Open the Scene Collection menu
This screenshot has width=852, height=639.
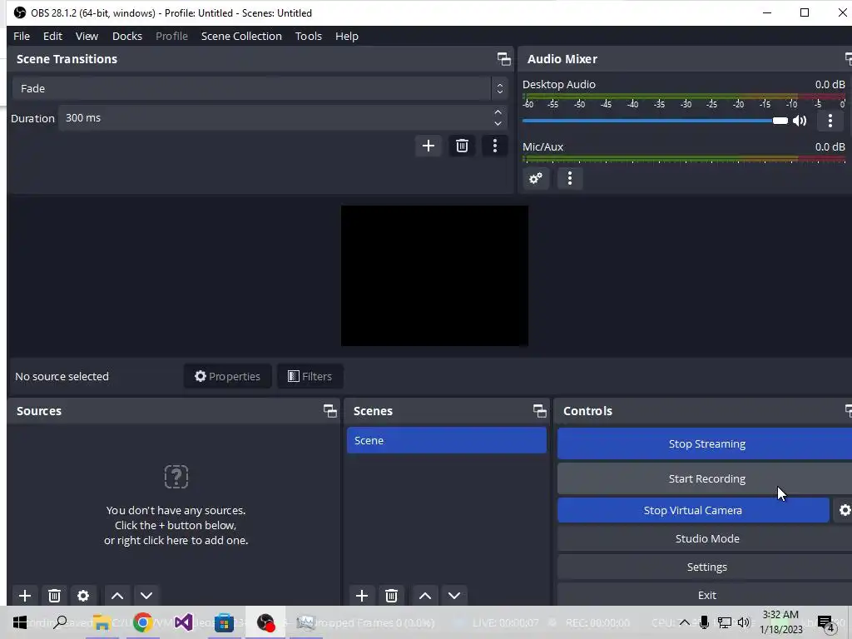241,36
